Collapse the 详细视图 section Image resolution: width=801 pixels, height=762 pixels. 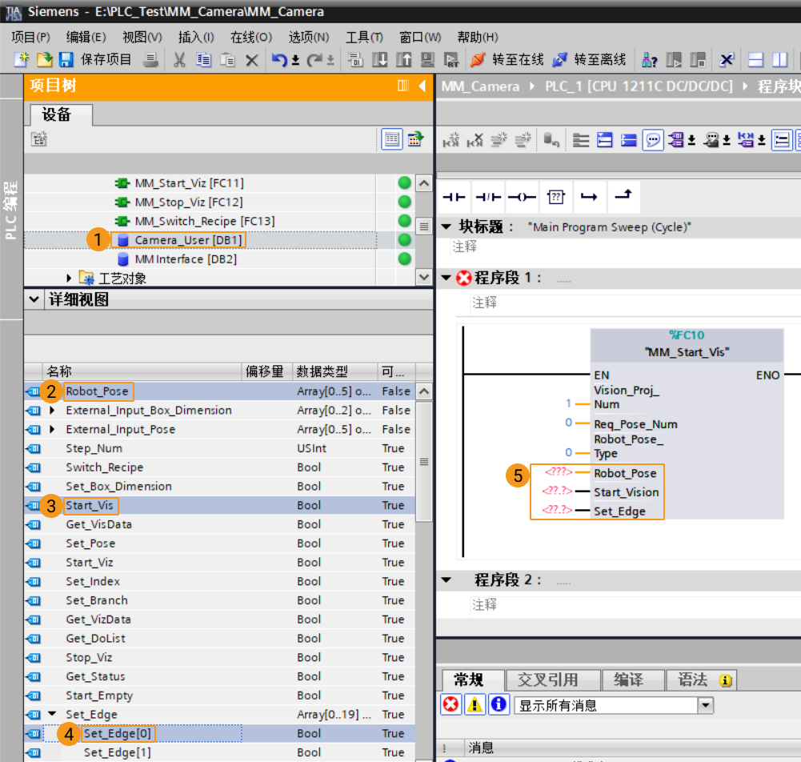click(x=34, y=299)
